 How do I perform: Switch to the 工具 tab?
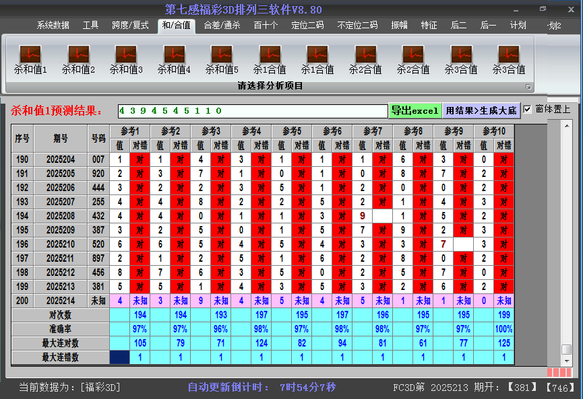point(90,26)
